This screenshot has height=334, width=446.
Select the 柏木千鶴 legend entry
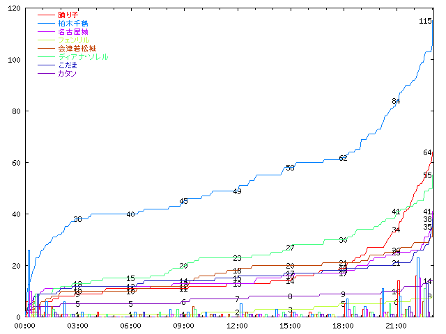point(72,23)
